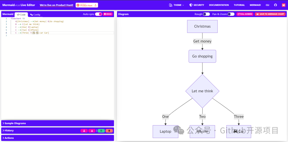The width and height of the screenshot is (288, 142).
Task: Enable the Pan & Zoom toggle
Action: 231,14
